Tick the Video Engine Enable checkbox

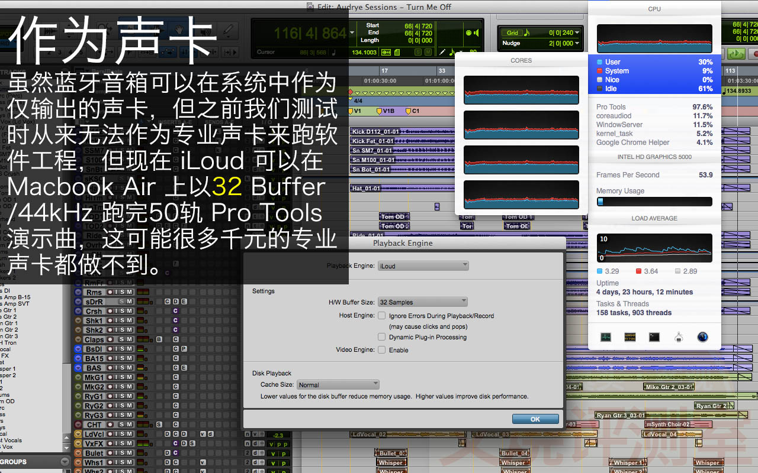coord(382,350)
